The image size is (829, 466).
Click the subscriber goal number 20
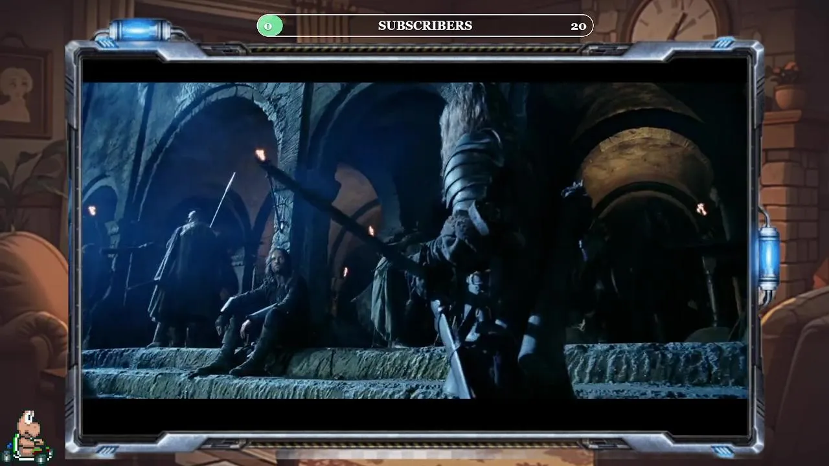578,26
